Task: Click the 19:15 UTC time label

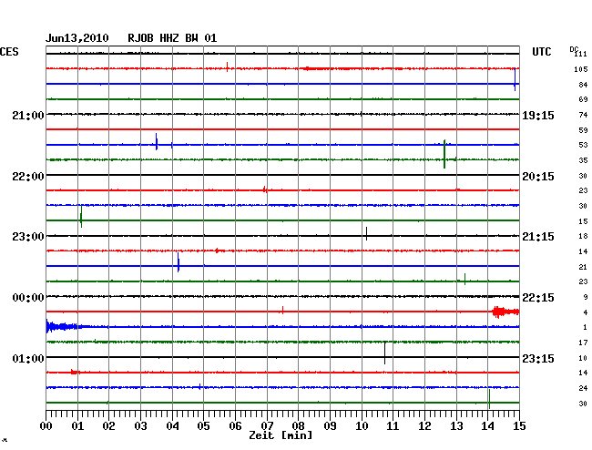Action: tap(538, 115)
